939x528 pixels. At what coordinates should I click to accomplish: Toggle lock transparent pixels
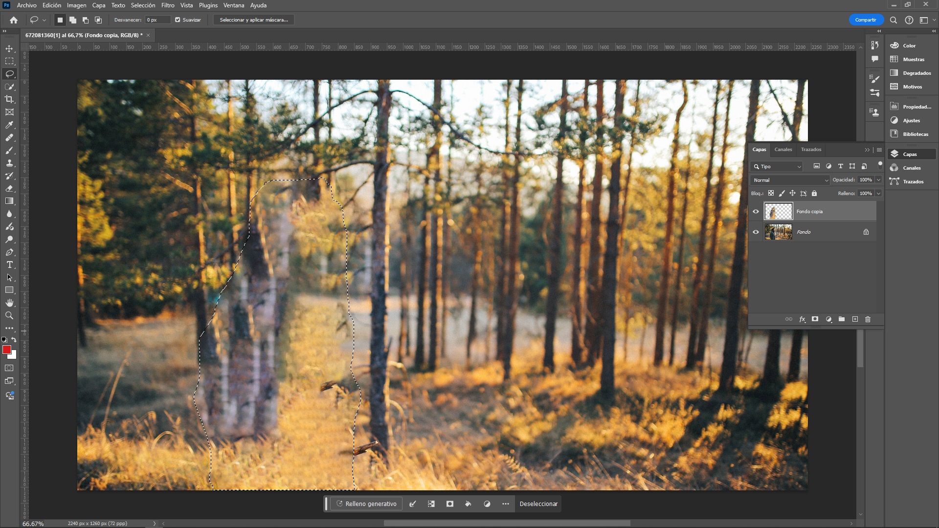[x=771, y=194]
